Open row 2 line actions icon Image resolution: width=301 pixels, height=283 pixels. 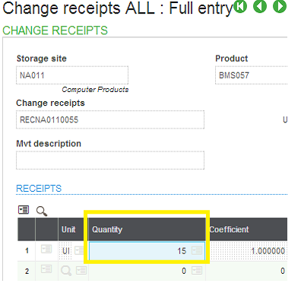click(46, 269)
